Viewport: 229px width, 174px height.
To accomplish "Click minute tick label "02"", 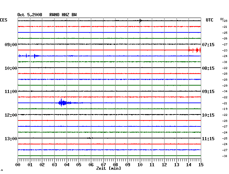I will coord(42,165).
